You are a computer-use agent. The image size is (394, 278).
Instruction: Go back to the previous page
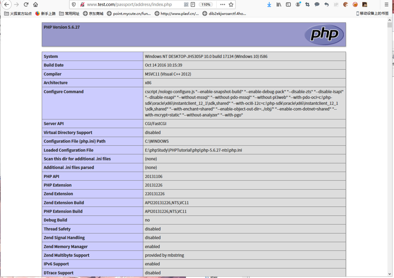pos(6,5)
